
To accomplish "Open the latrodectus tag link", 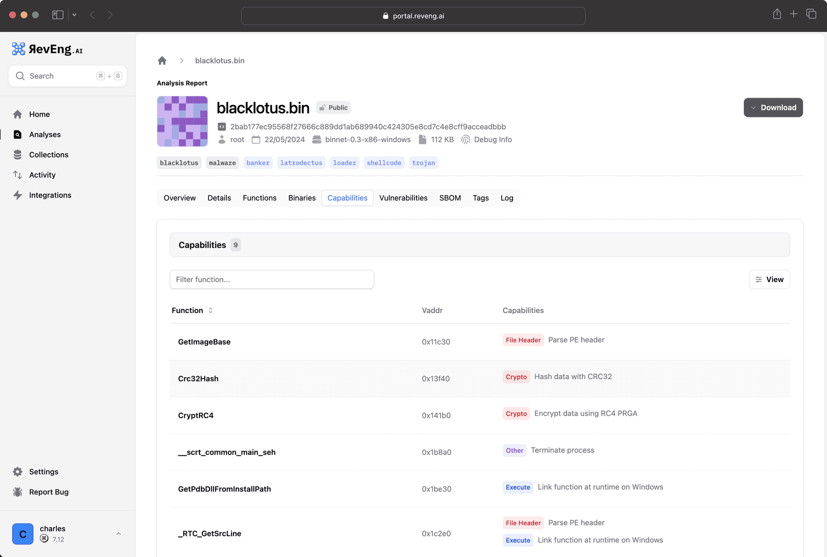I will [x=301, y=162].
